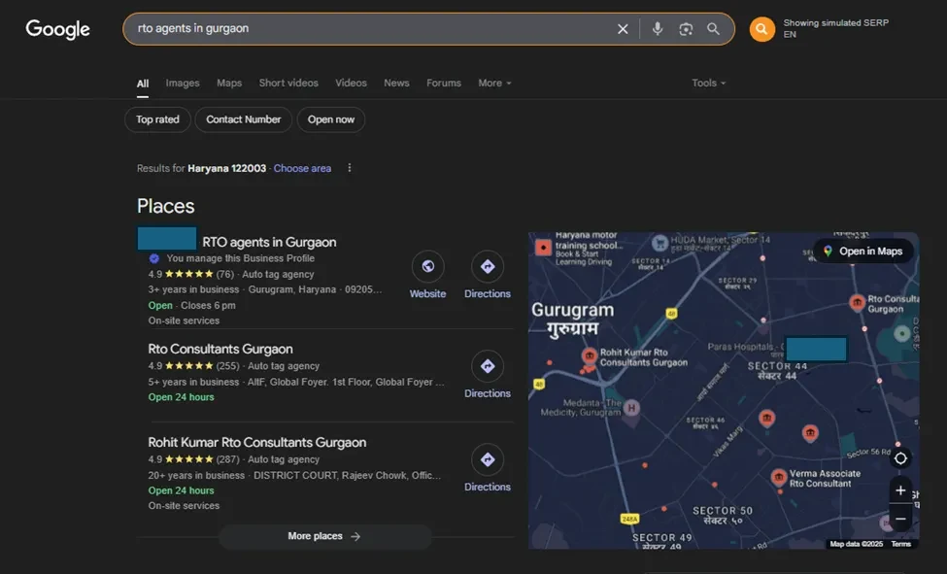Image resolution: width=947 pixels, height=574 pixels.
Task: Open the Rto Consultants Gurgaon listing title
Action: pyautogui.click(x=220, y=350)
